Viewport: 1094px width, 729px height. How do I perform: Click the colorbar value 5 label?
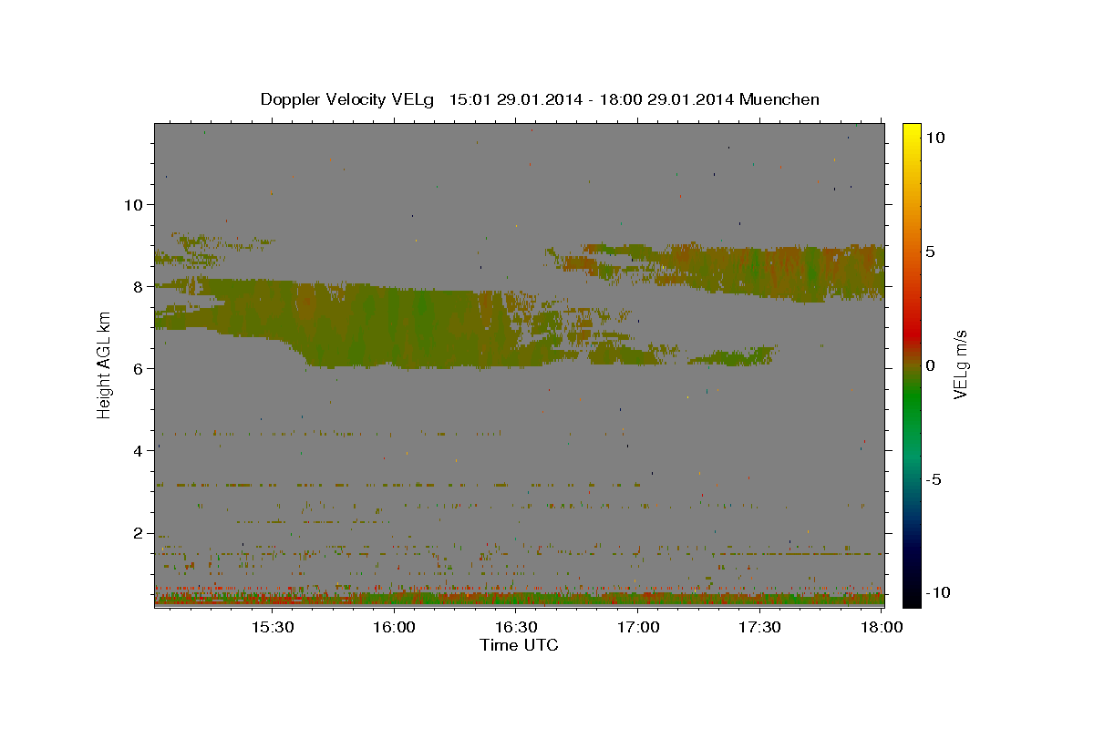(930, 252)
